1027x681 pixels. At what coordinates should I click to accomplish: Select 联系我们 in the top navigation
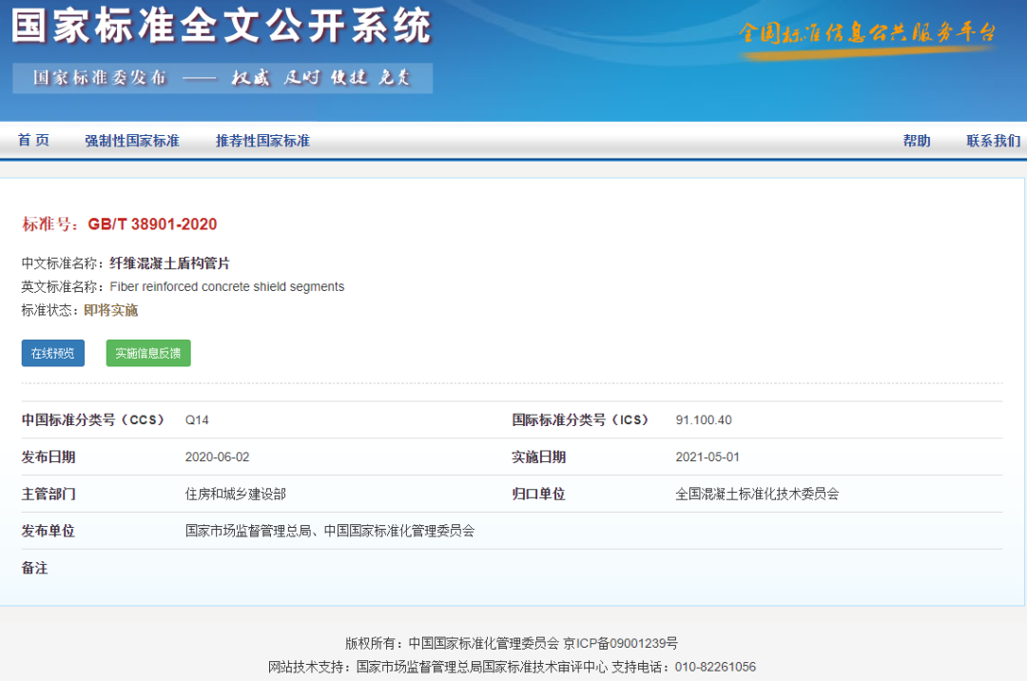(993, 141)
